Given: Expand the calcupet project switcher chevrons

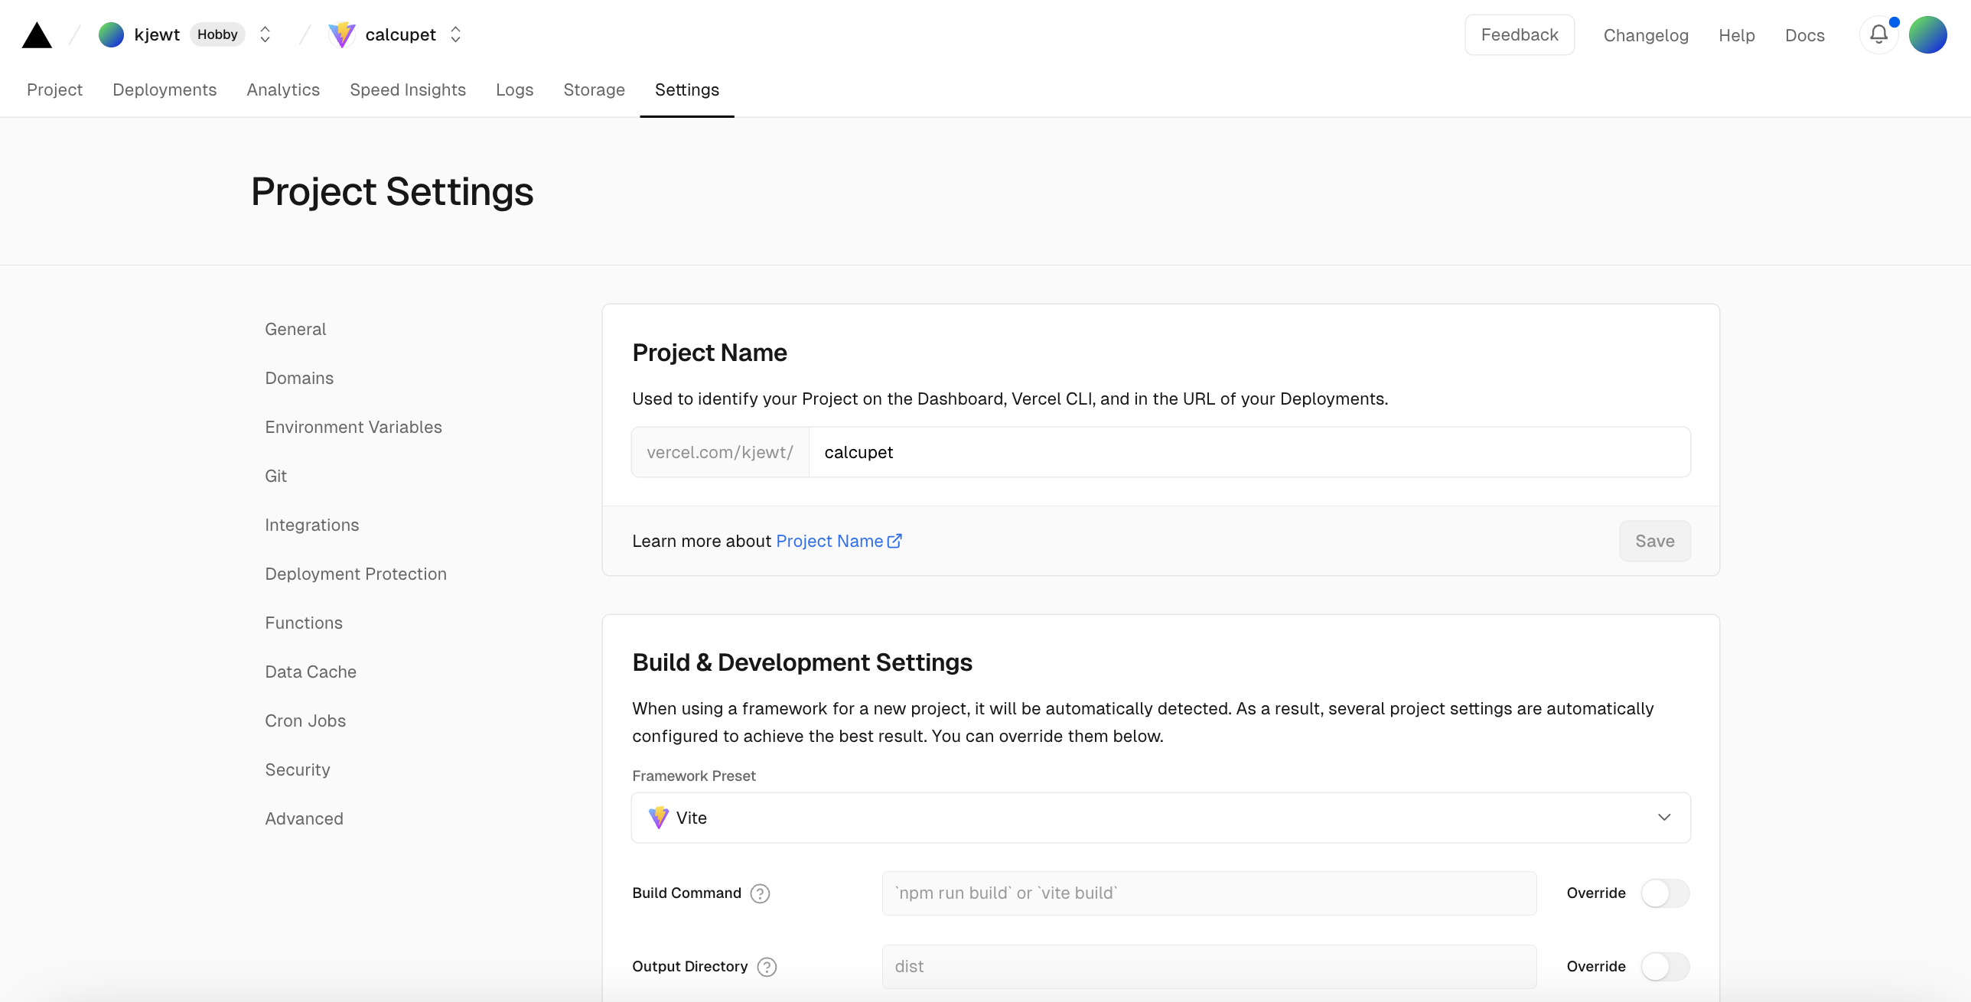Looking at the screenshot, I should tap(456, 34).
